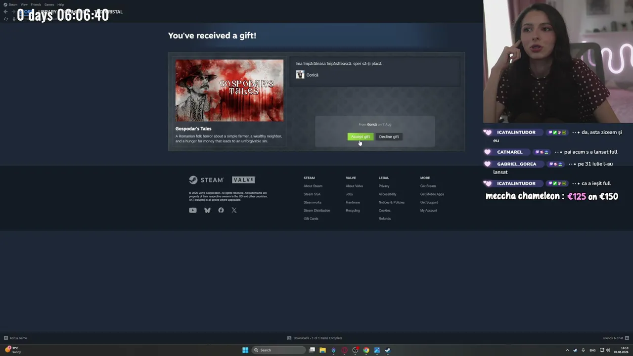The width and height of the screenshot is (633, 356).
Task: Click the Windows taskbar search box
Action: [x=278, y=350]
